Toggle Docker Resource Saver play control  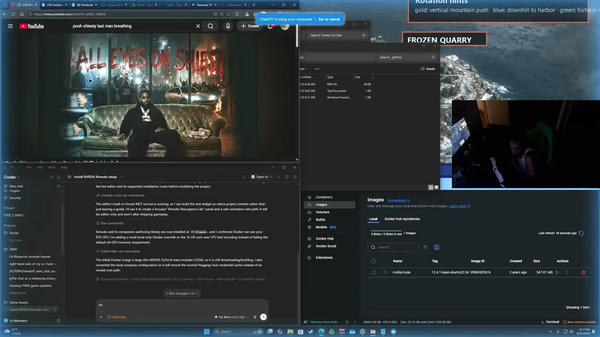pos(347,322)
